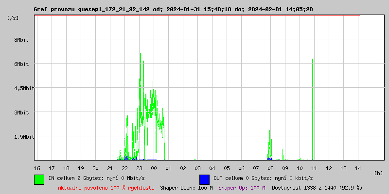Click hour 23 on the x-axis
Image resolution: width=389 pixels, height=194 pixels.
click(x=139, y=168)
